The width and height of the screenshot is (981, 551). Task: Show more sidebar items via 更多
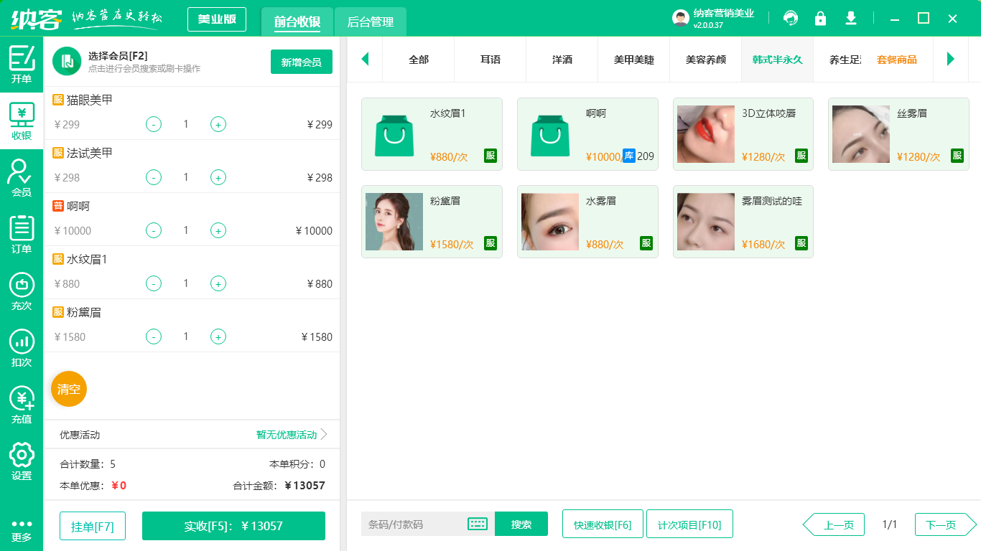pyautogui.click(x=22, y=529)
